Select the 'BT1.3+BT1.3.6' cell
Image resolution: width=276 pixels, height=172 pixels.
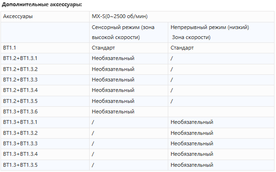45,112
